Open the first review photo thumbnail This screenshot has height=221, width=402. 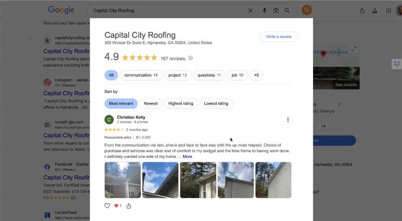pos(123,180)
